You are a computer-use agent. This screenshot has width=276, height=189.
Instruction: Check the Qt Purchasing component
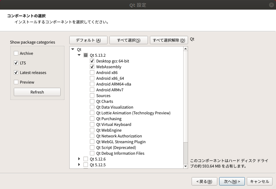pos(92,119)
